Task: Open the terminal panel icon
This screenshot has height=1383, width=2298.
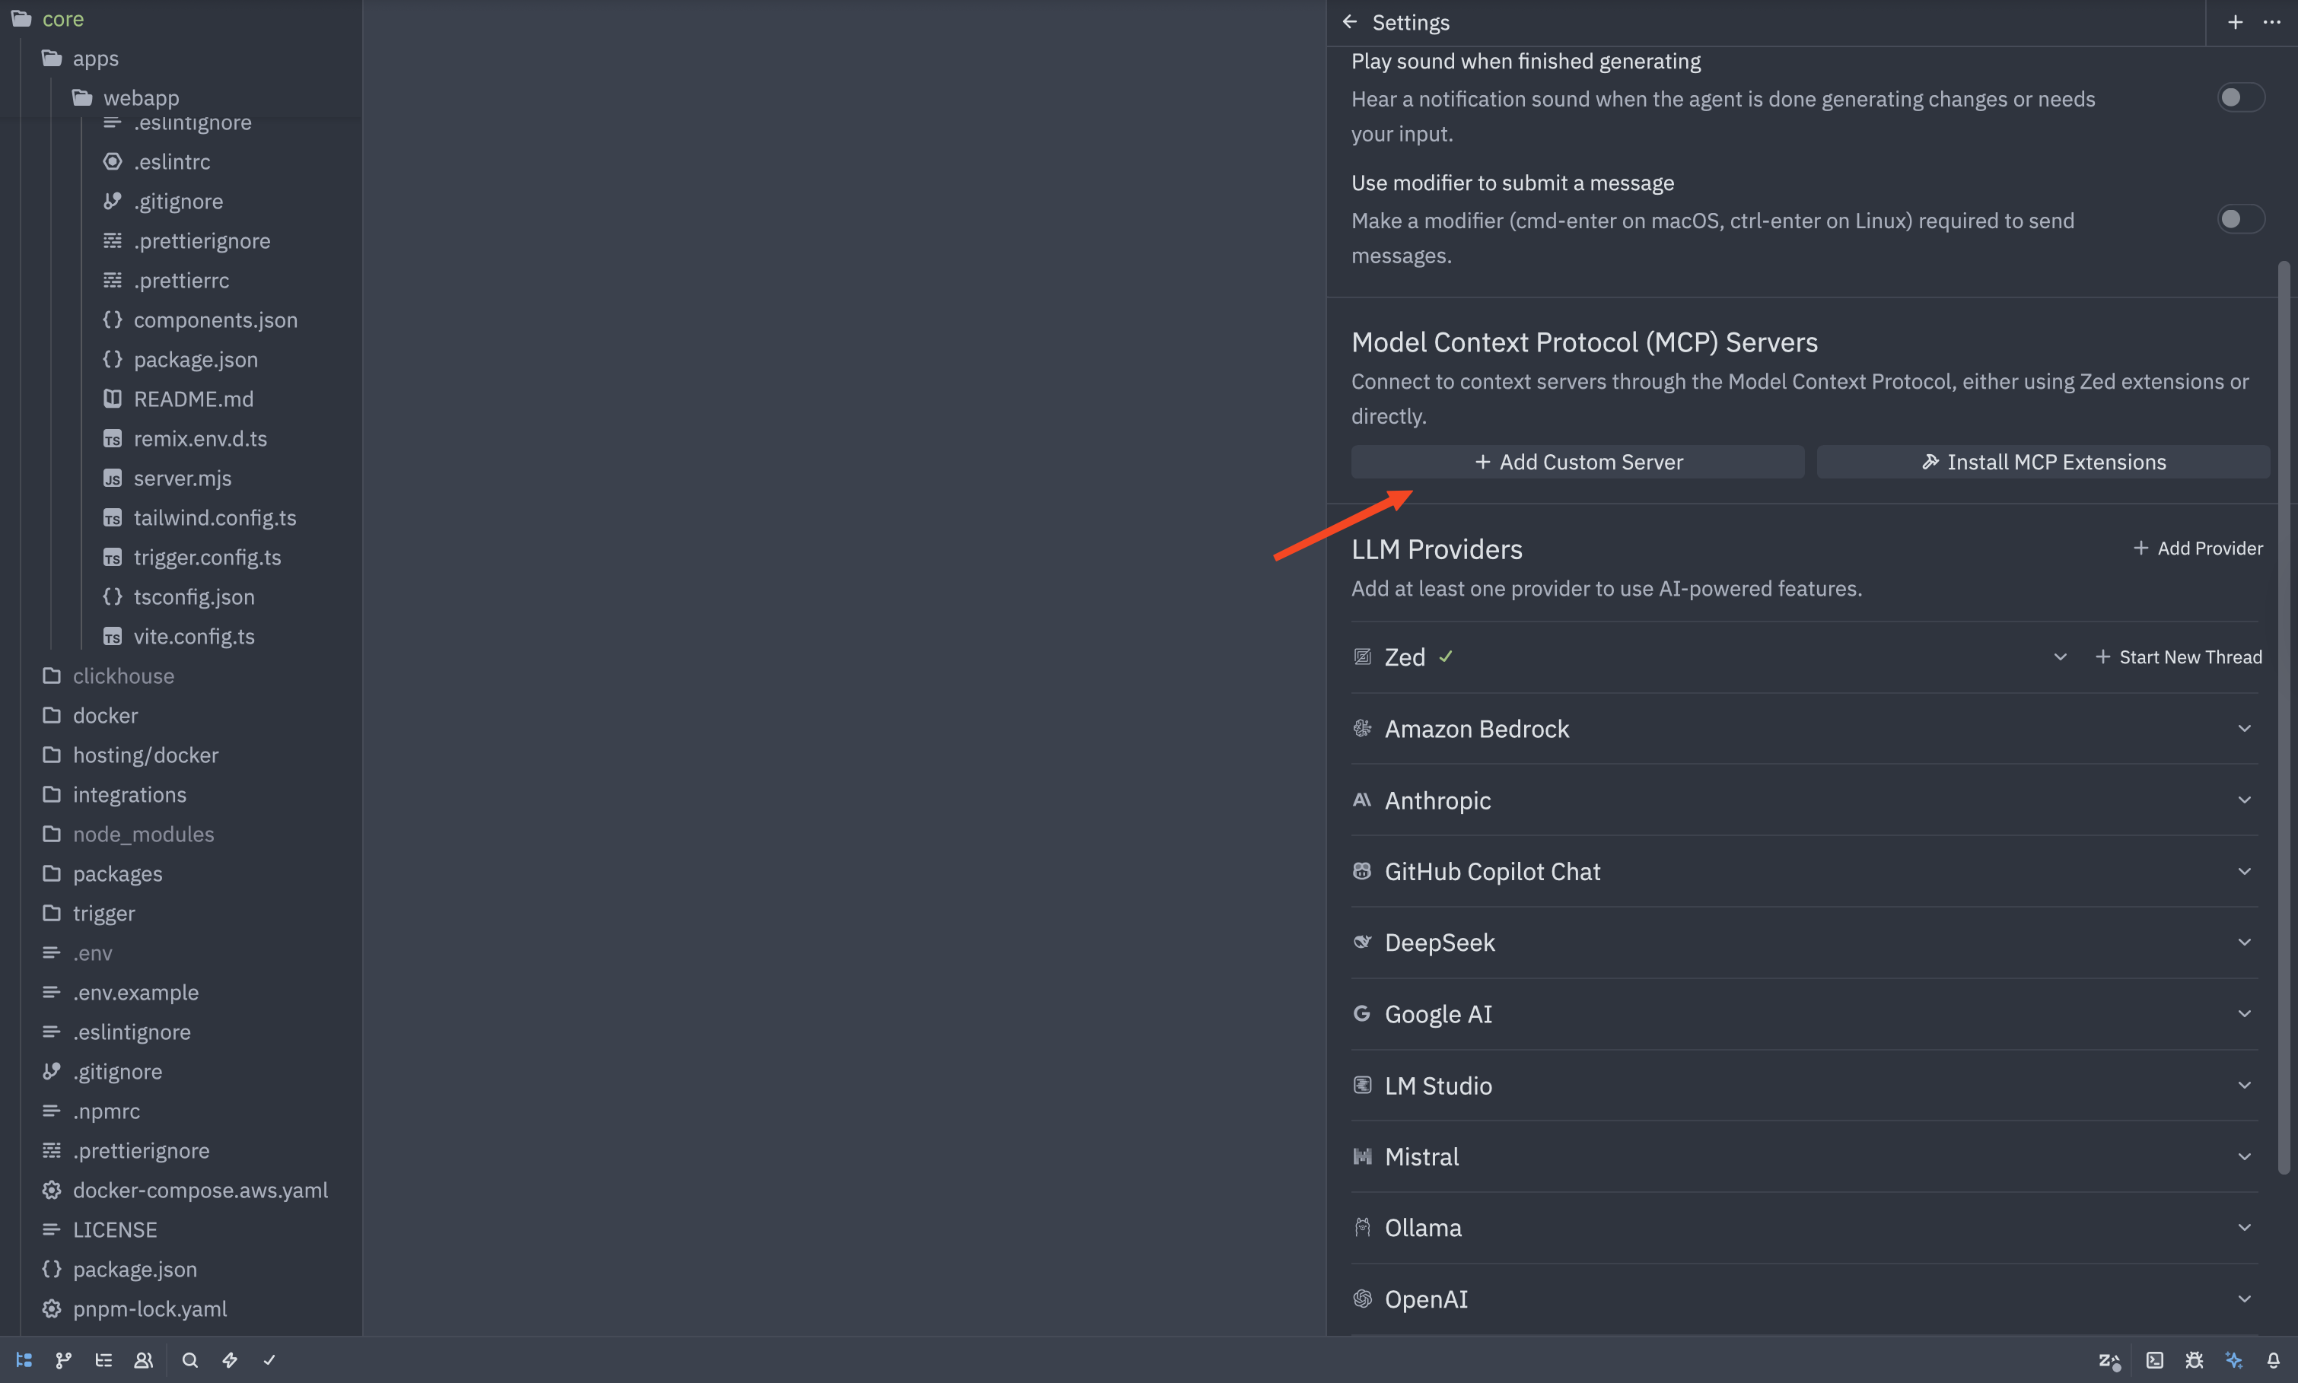Action: [2154, 1359]
